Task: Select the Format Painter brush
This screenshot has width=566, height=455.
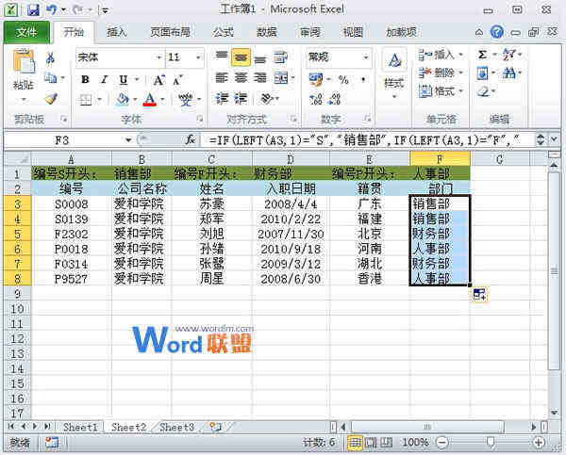Action: 51,98
